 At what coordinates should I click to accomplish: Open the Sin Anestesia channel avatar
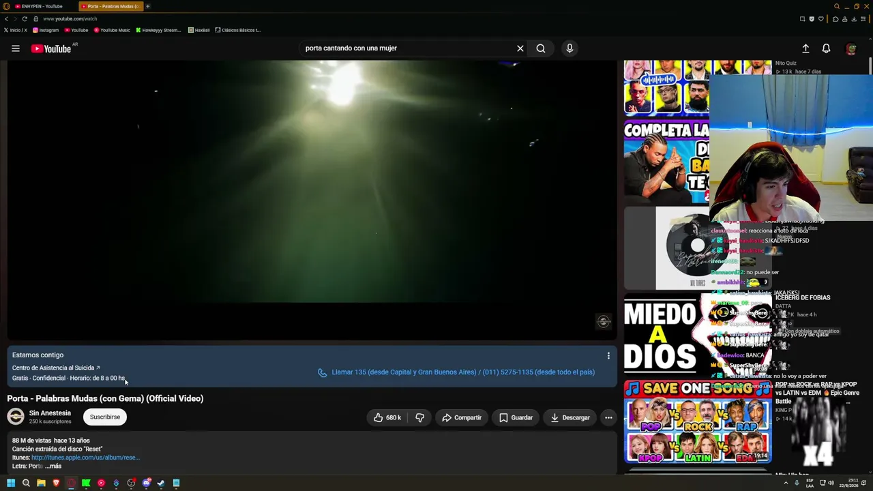pos(16,417)
